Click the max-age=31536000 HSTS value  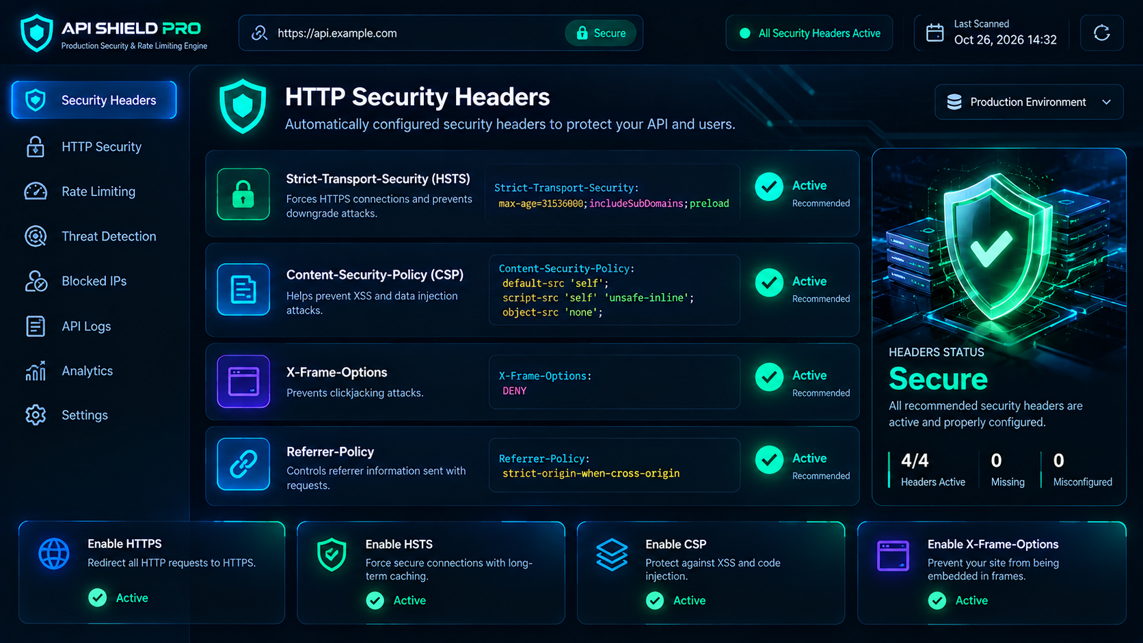[x=541, y=204]
